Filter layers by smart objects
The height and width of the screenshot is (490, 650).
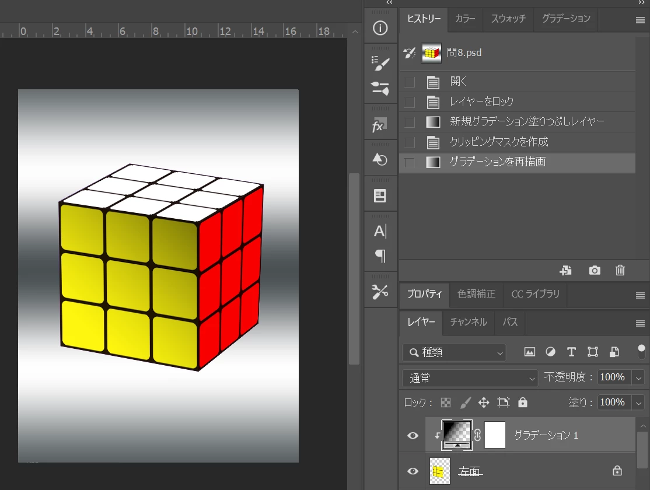(x=614, y=352)
